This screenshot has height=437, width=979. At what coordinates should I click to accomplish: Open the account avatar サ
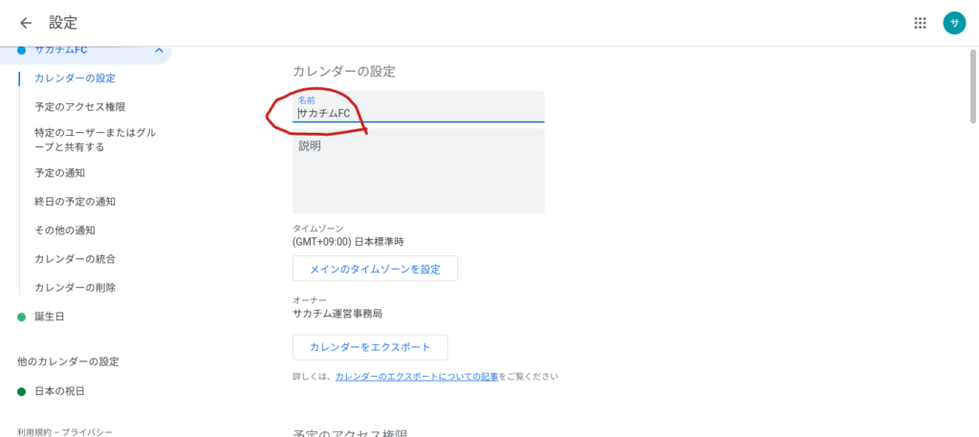953,23
